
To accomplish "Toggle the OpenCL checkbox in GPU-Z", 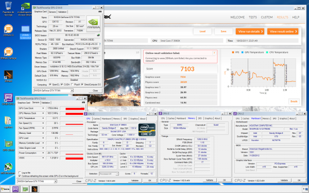I will point(50,84).
